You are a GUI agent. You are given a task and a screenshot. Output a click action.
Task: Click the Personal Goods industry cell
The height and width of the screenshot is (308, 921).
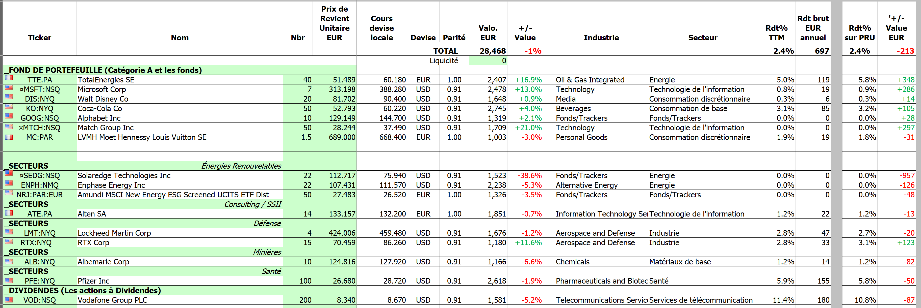point(601,137)
